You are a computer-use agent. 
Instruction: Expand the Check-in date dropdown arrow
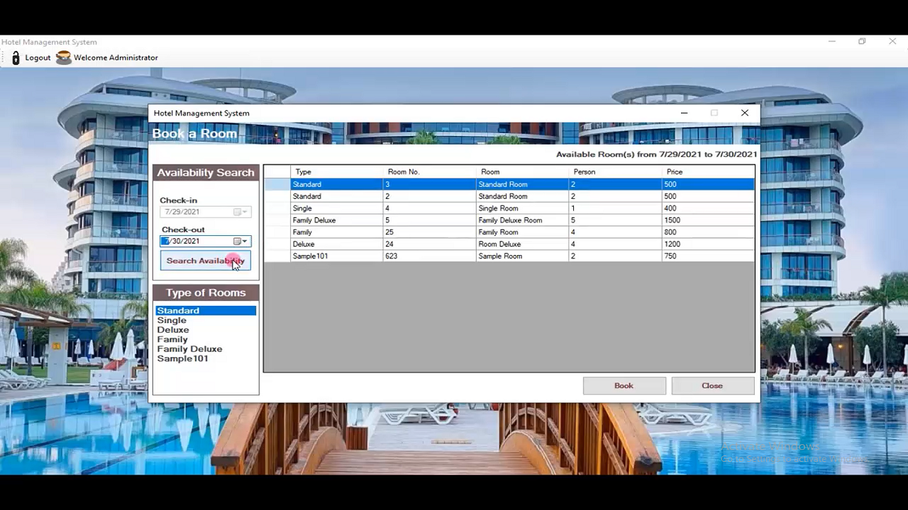coord(245,212)
